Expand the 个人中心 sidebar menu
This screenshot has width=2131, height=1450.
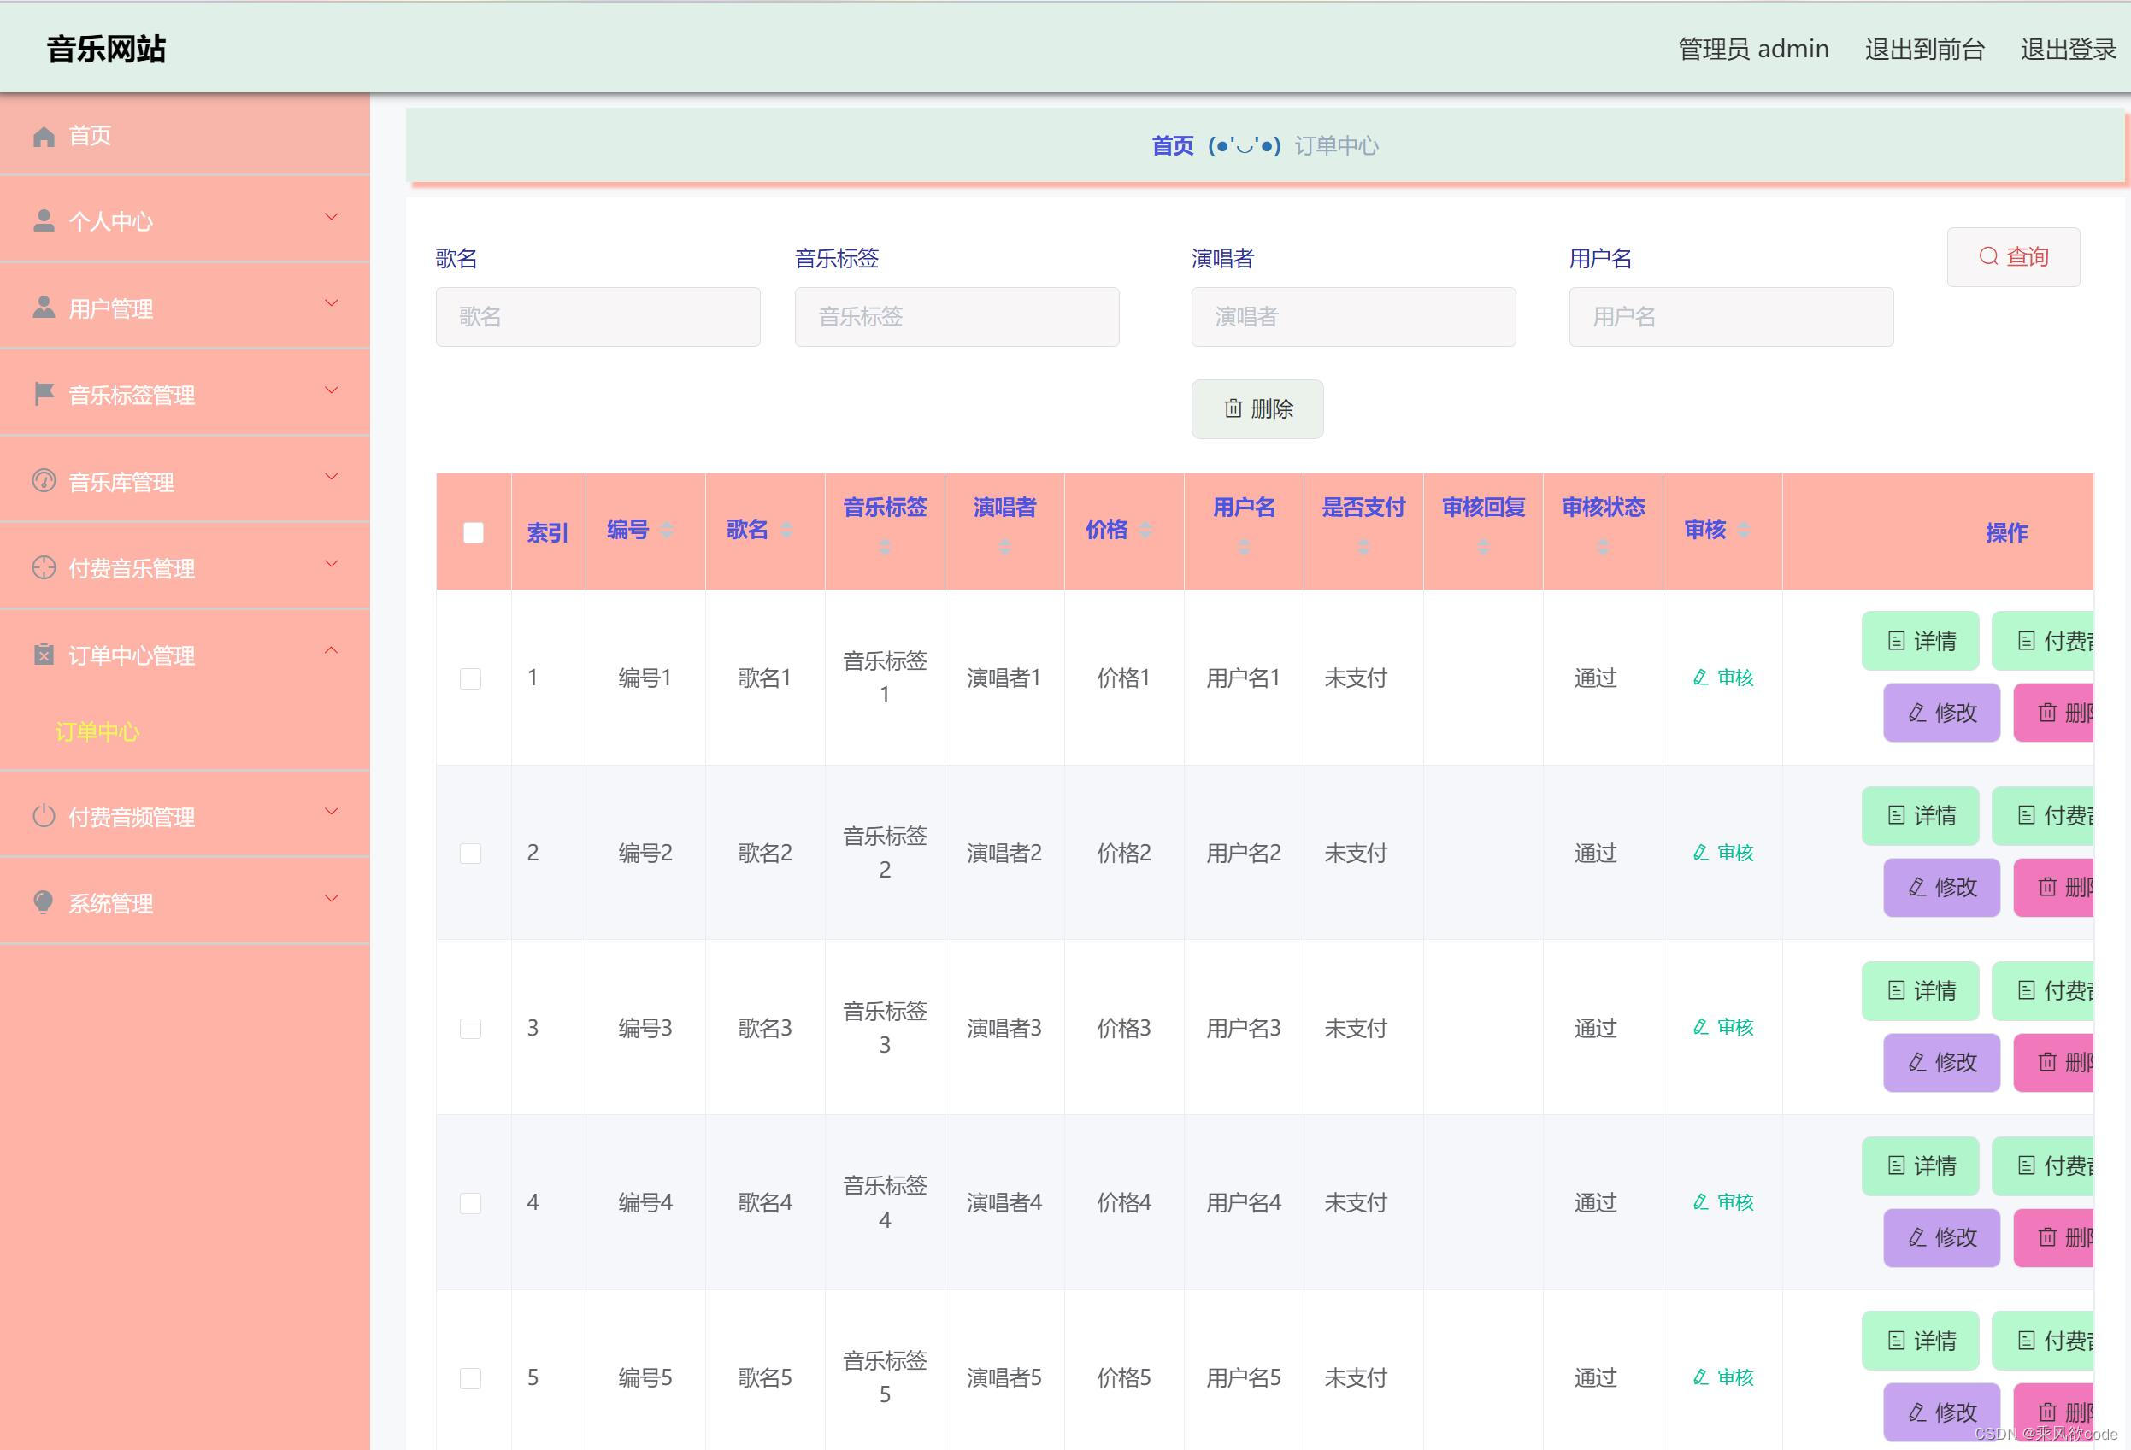[x=331, y=217]
